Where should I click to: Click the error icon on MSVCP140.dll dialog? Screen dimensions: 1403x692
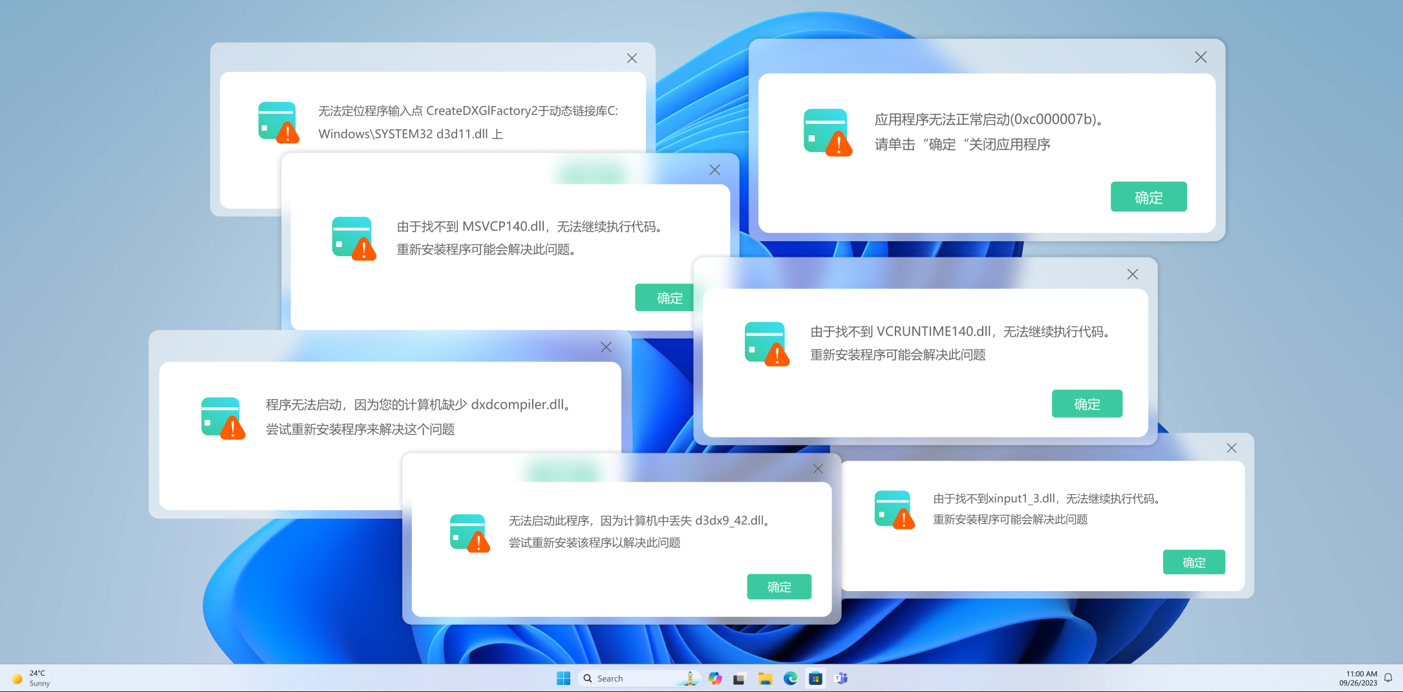(353, 238)
